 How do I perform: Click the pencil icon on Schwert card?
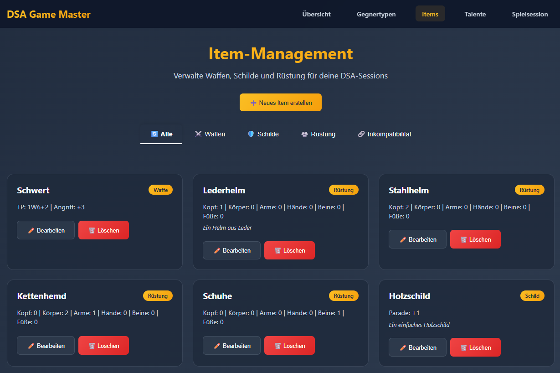click(x=31, y=231)
